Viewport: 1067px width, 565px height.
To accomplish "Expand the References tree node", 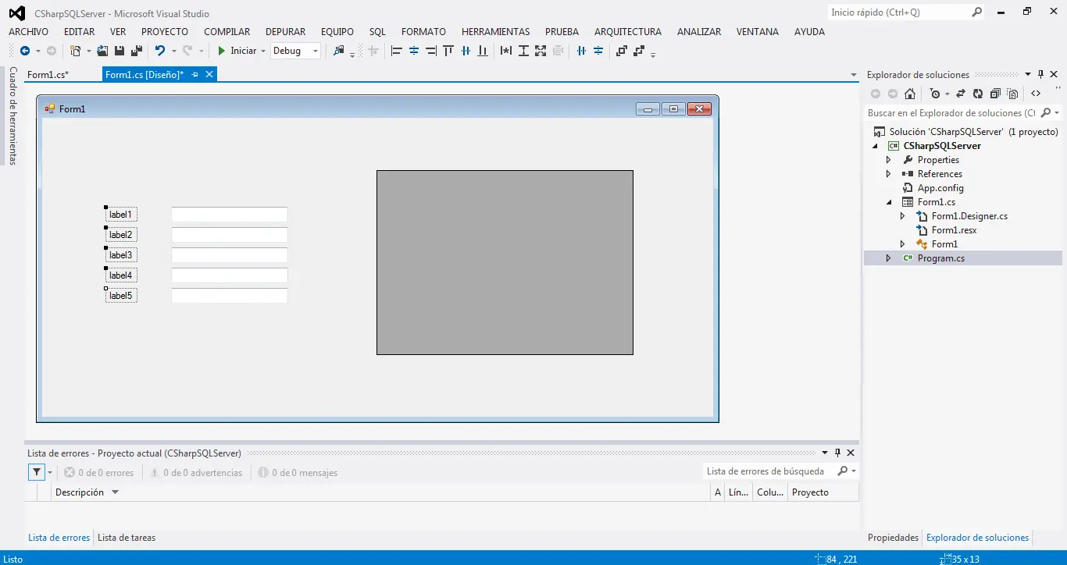I will (888, 174).
